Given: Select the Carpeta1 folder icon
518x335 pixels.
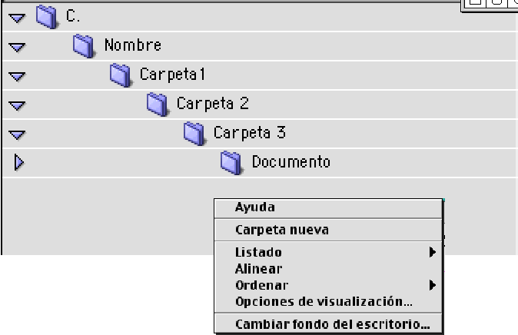Looking at the screenshot, I should [120, 75].
